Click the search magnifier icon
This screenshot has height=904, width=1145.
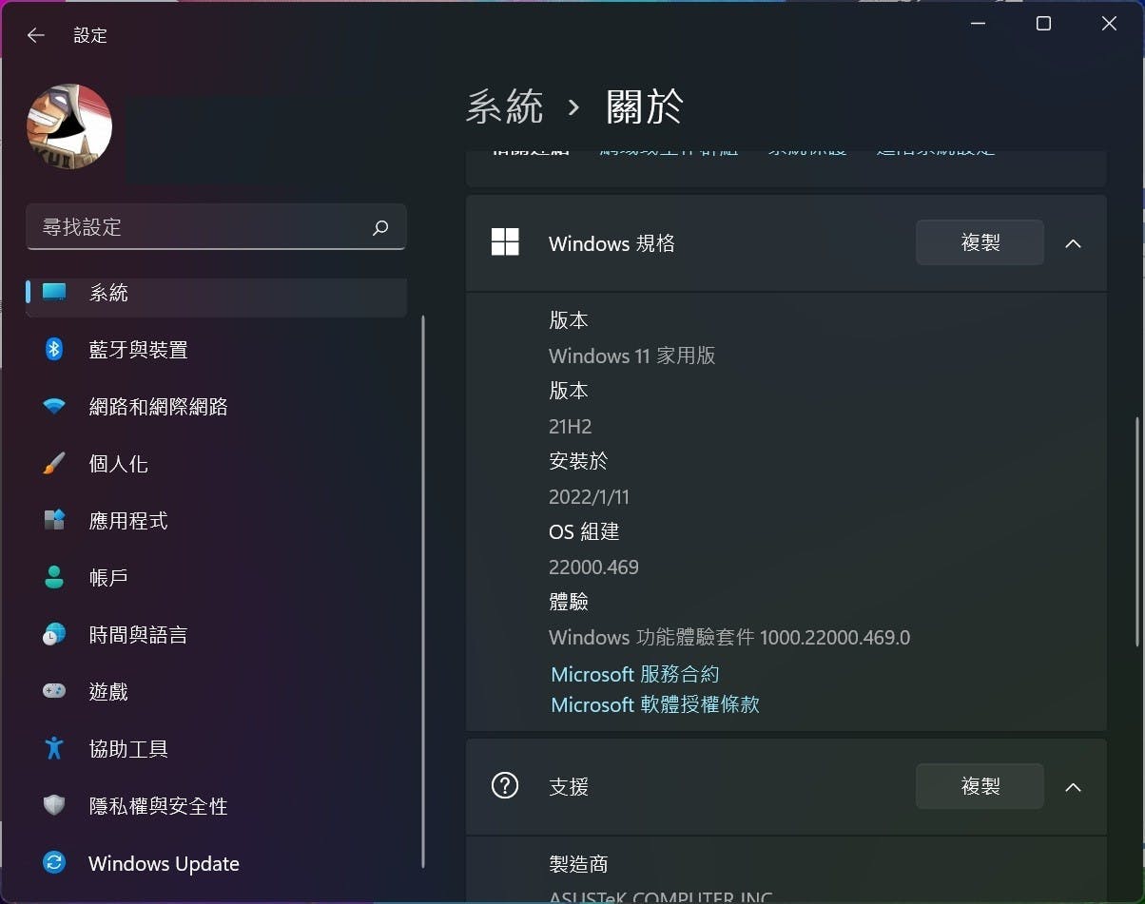(x=380, y=227)
